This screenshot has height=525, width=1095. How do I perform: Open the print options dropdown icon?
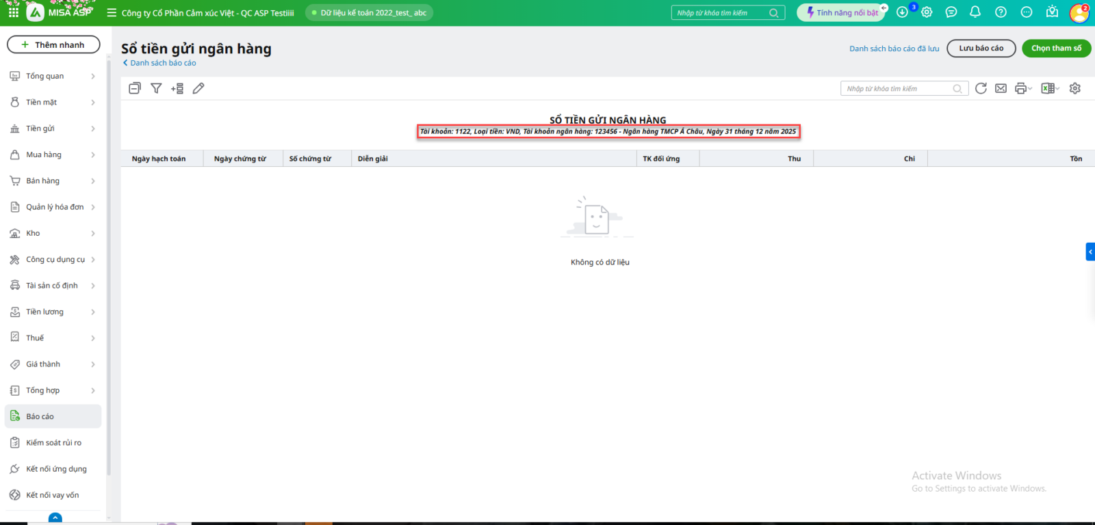pos(1023,88)
